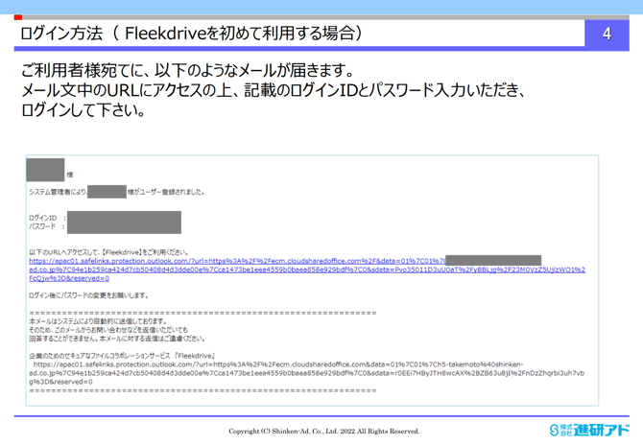Select the text 以下のURLへアクセスして
Viewport: 643px width, 445px height.
point(64,252)
